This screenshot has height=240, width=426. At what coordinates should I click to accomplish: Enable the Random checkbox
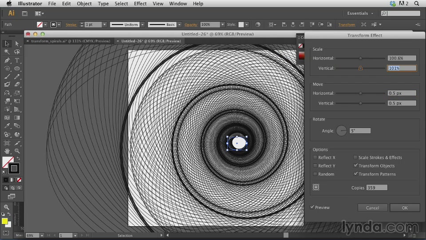315,174
